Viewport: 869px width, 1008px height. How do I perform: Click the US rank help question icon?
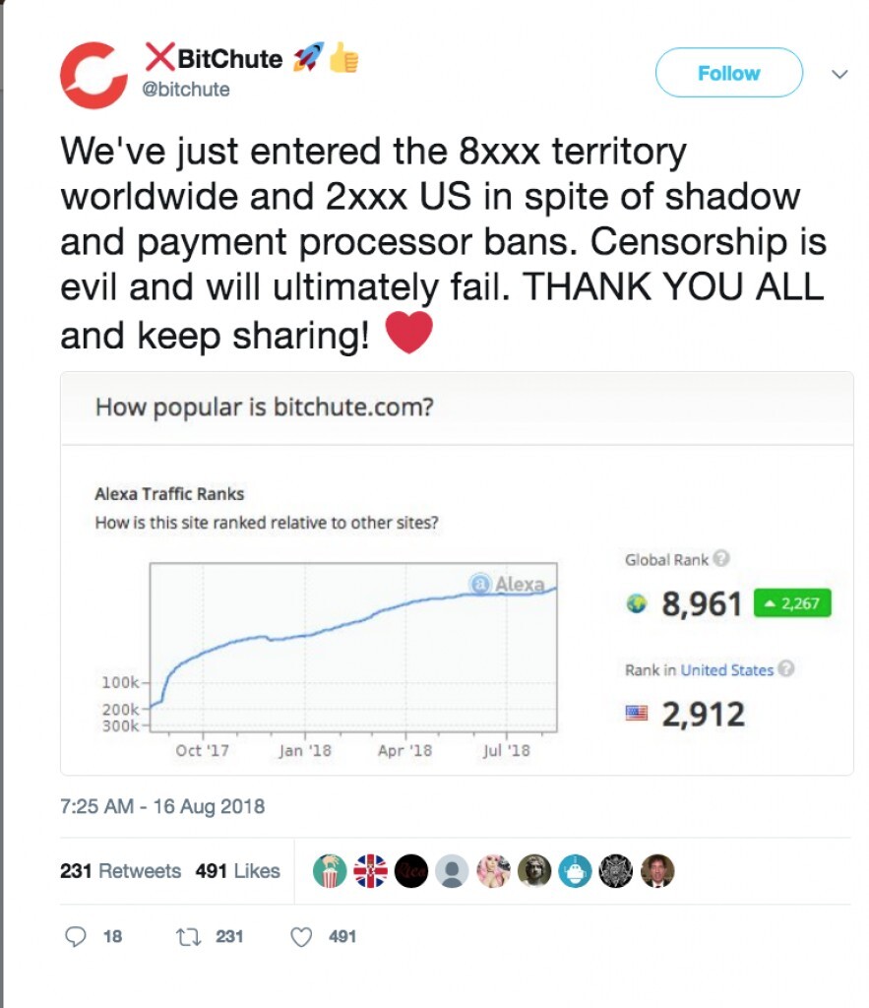[785, 669]
